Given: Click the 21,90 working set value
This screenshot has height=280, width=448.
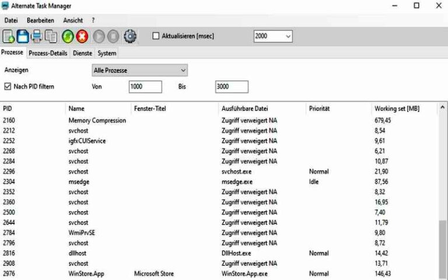Looking at the screenshot, I should (381, 171).
